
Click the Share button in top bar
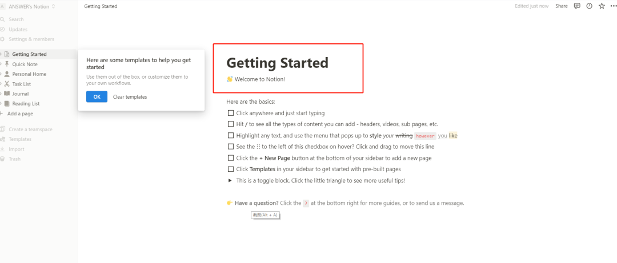(x=562, y=6)
